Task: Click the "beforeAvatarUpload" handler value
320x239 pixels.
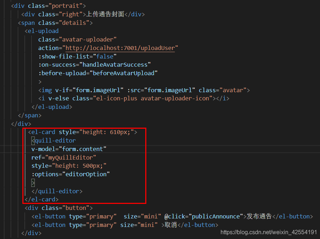Action: [x=124, y=73]
